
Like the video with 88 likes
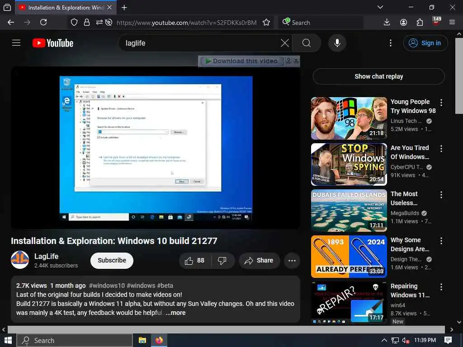click(194, 261)
